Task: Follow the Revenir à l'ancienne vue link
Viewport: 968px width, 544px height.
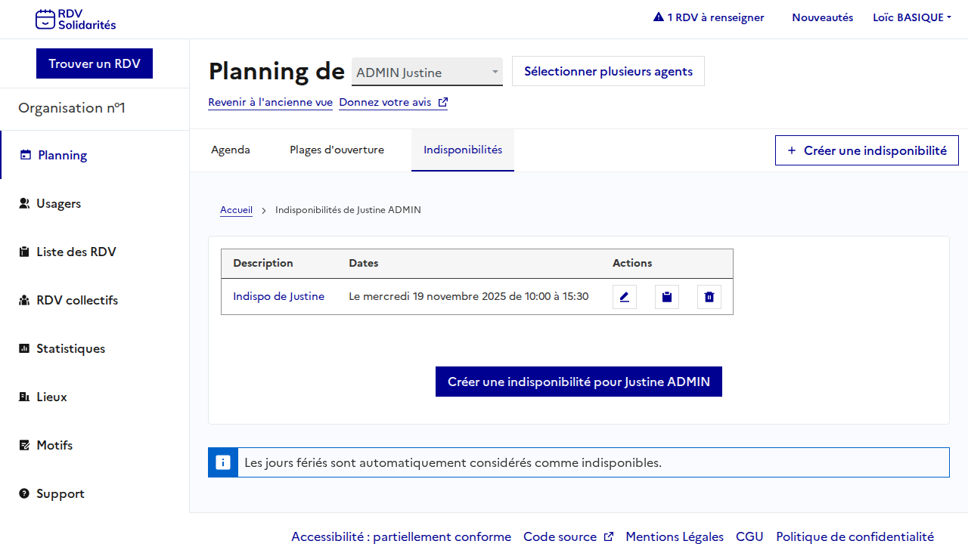Action: point(270,102)
